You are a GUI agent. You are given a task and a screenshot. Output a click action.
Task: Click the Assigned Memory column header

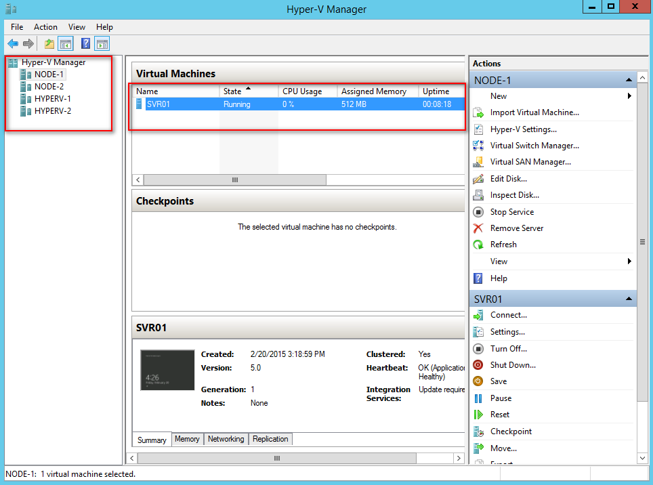click(x=378, y=91)
